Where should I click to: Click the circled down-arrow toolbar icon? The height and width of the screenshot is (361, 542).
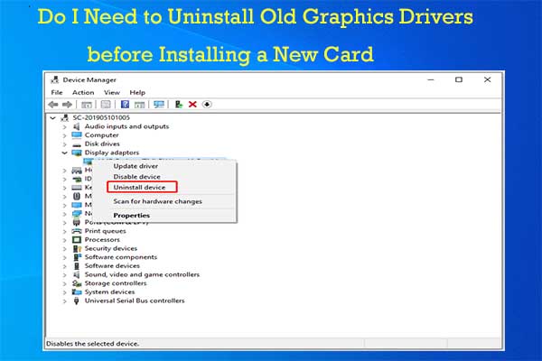coord(207,104)
